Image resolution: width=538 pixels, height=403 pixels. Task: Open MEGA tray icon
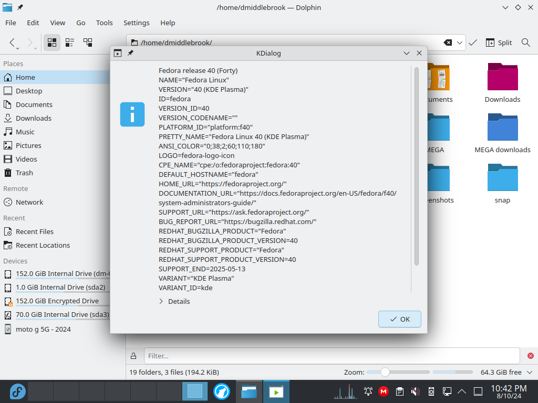point(383,391)
